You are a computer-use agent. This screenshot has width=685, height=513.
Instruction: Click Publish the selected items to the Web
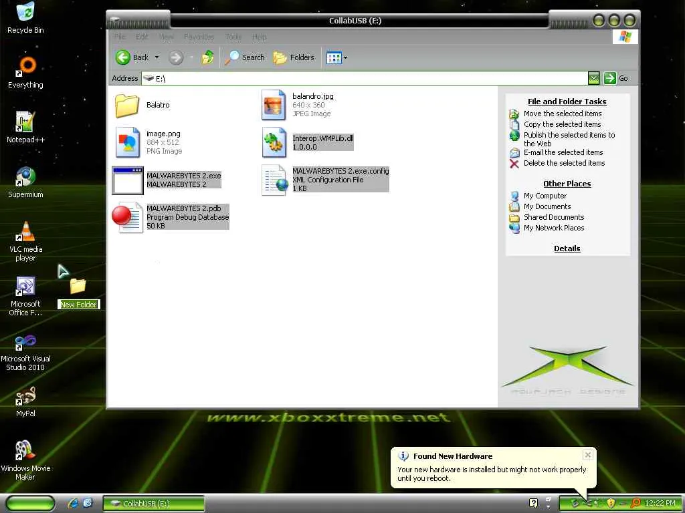click(569, 139)
